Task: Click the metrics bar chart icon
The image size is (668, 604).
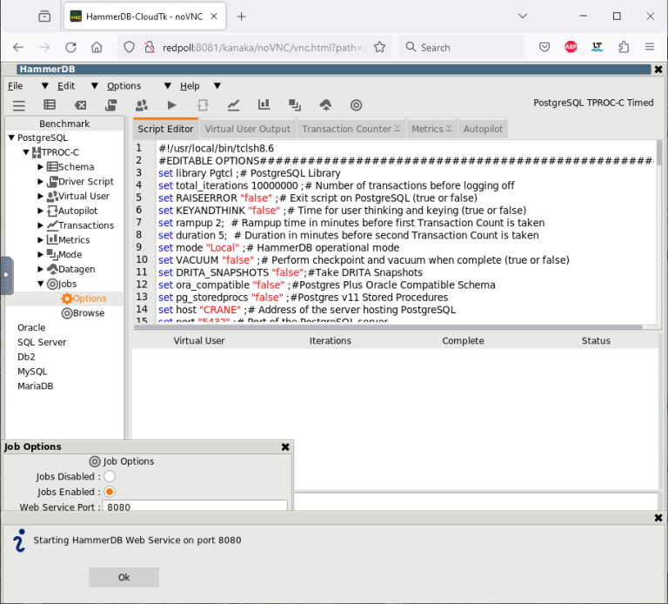Action: (x=264, y=105)
